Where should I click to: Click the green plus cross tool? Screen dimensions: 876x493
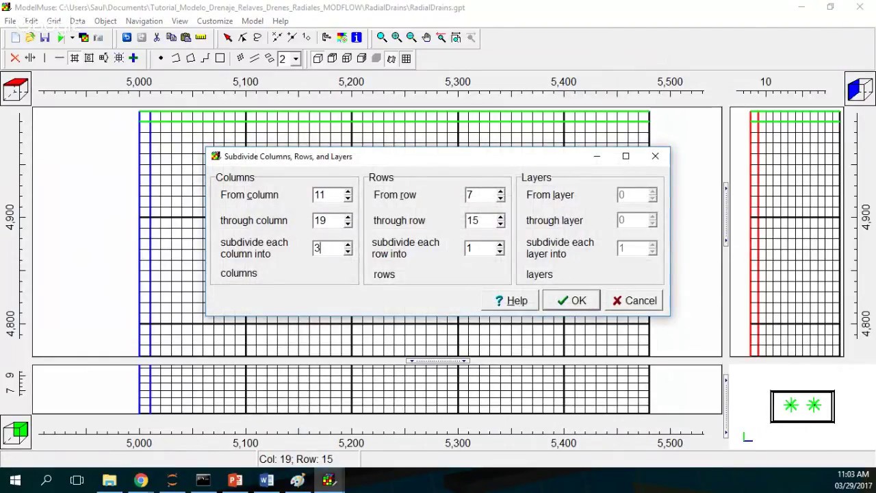tap(133, 58)
